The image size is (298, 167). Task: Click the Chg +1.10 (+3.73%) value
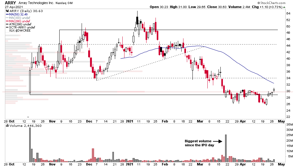click(x=267, y=7)
